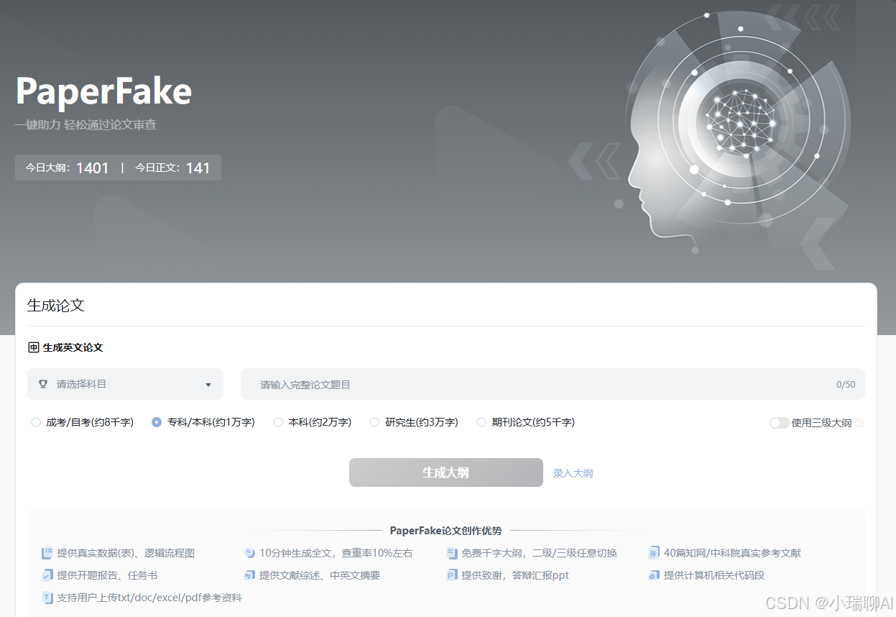Select the 成考/自考(约8千字) radio option

click(x=36, y=422)
